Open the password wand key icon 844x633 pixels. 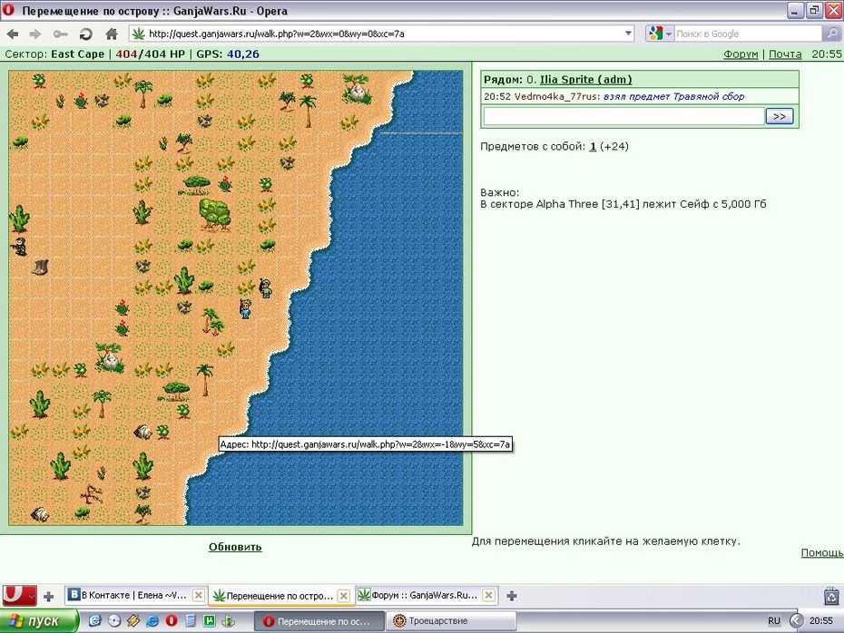click(60, 34)
